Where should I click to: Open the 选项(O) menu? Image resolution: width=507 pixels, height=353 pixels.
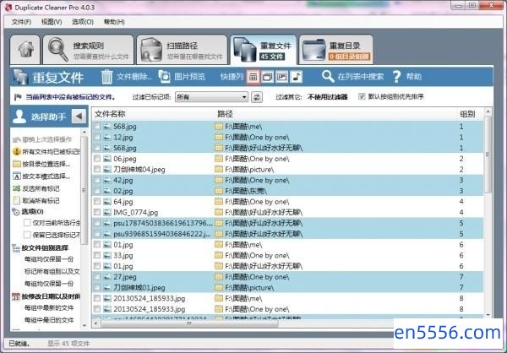click(x=83, y=22)
